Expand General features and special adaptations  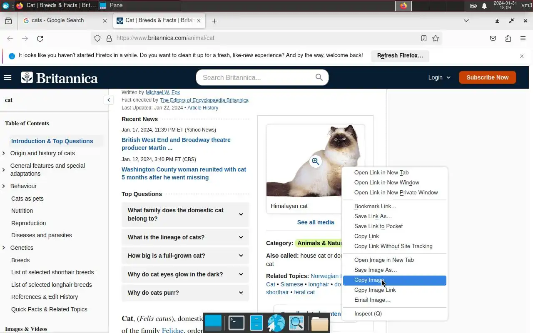click(x=4, y=169)
